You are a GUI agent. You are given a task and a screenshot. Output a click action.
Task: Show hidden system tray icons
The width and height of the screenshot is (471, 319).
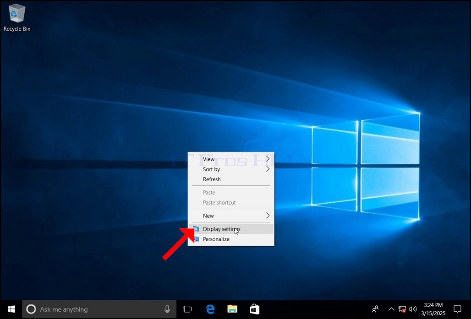point(391,309)
